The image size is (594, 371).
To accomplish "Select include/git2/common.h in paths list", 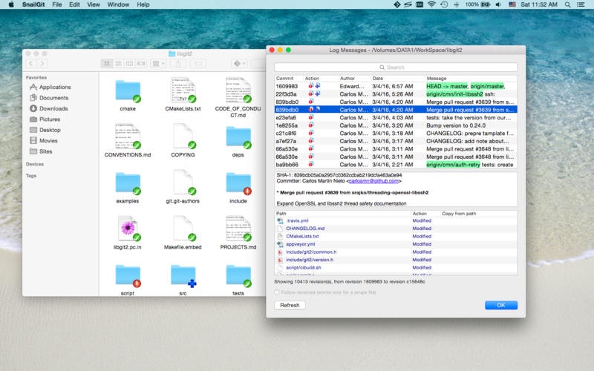I will point(396,252).
